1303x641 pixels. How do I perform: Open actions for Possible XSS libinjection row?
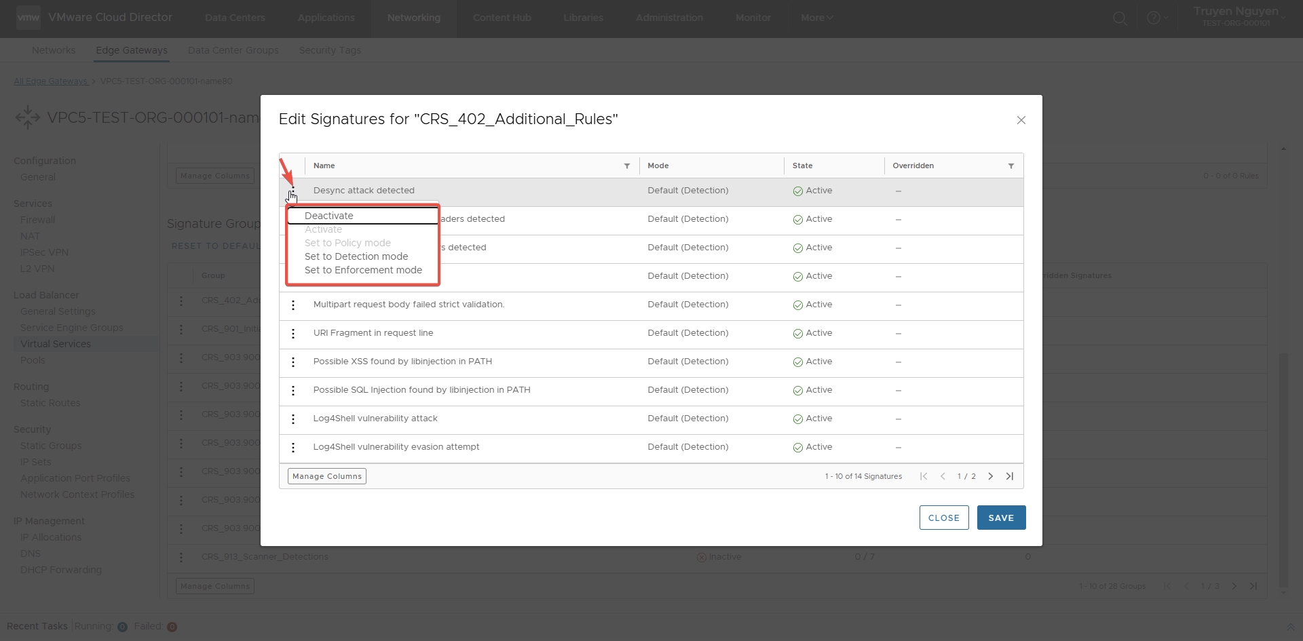click(x=293, y=362)
